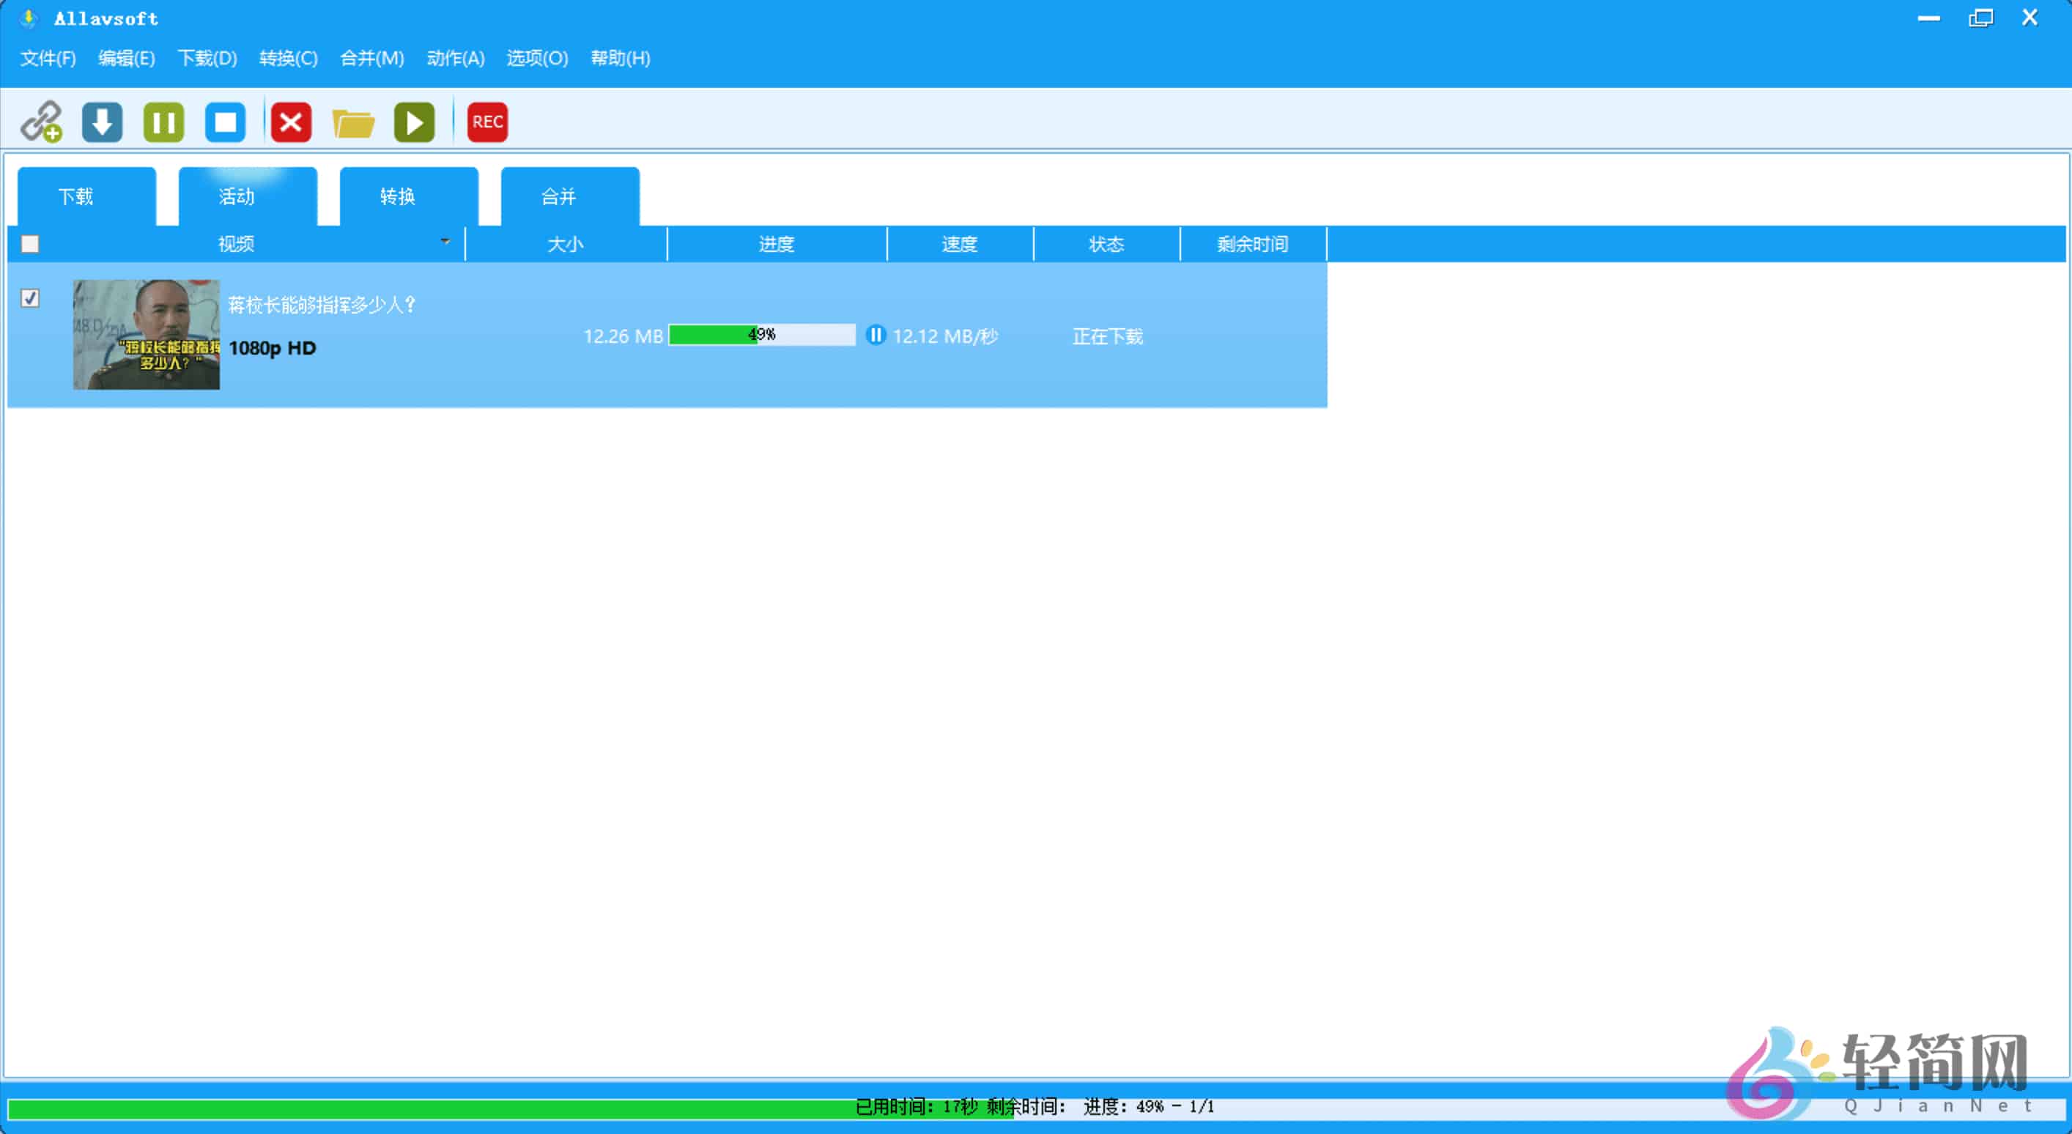Click the 49% progress bar
The image size is (2072, 1134).
click(762, 335)
